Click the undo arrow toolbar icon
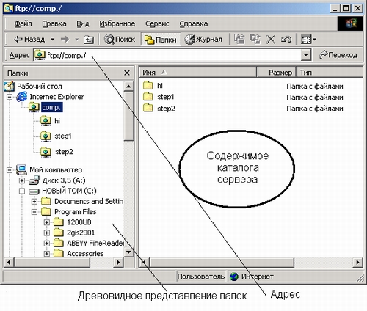Screen dimensions: 367x311 click(x=286, y=39)
